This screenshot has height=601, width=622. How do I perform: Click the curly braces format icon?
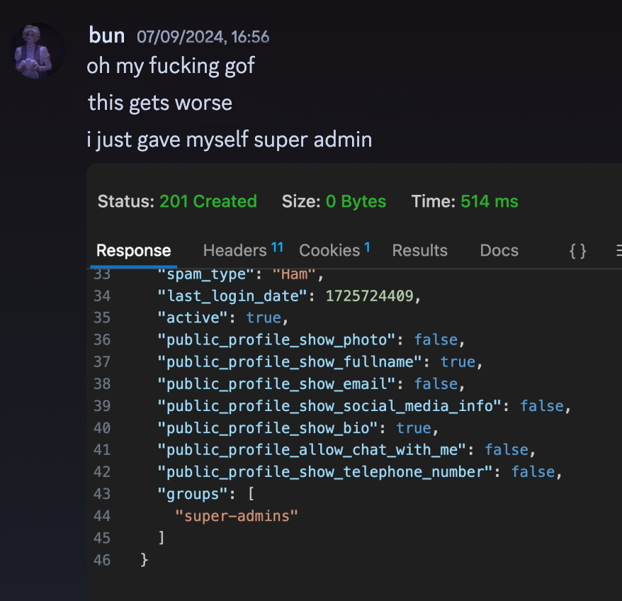[x=578, y=251]
